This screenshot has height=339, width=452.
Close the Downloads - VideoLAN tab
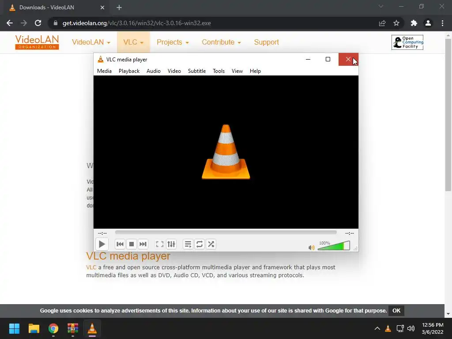click(102, 8)
